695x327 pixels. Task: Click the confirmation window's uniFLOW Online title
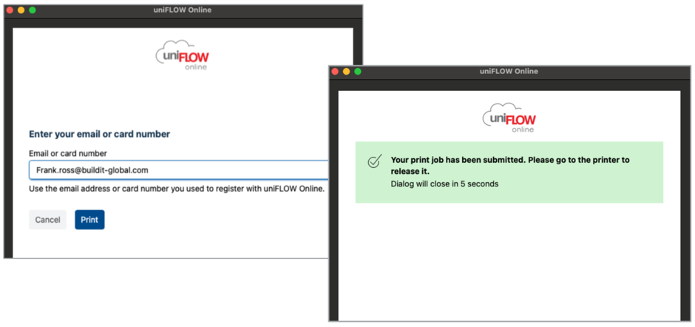509,72
